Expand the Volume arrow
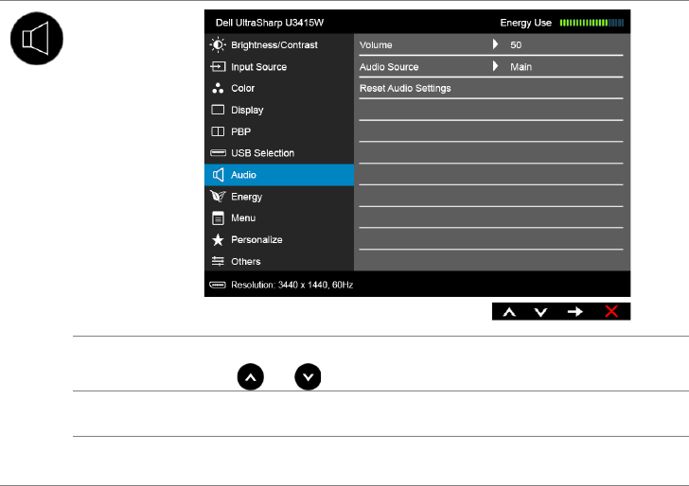 pyautogui.click(x=495, y=44)
